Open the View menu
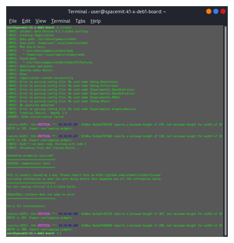234x243 pixels. [x=40, y=21]
